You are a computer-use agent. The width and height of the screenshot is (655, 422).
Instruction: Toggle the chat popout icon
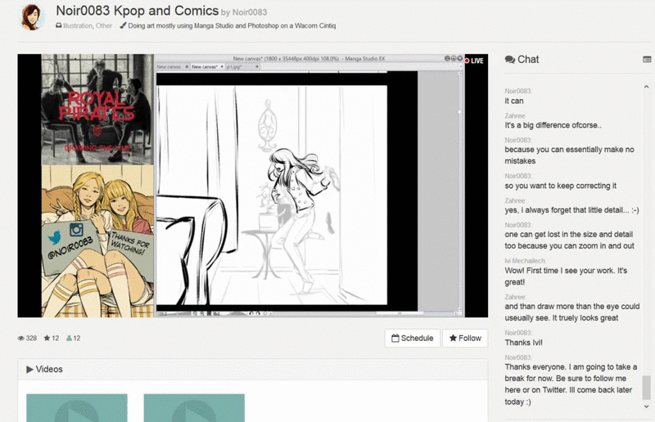tap(647, 60)
